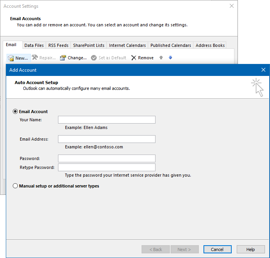Move account up with gray arrow

tap(161, 57)
